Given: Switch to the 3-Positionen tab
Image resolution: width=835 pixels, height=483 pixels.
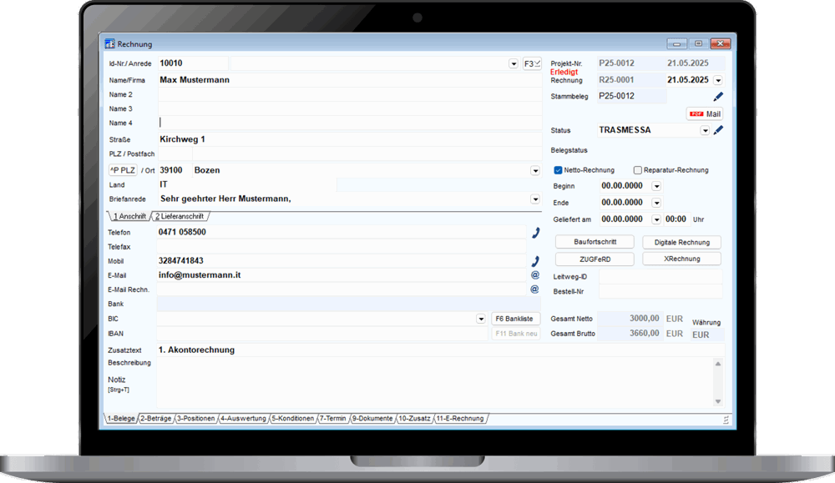Looking at the screenshot, I should (196, 419).
